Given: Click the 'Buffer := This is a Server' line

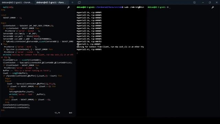Looking at the screenshot, I should click(x=27, y=71).
